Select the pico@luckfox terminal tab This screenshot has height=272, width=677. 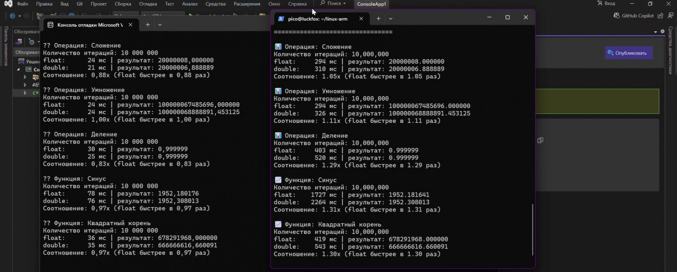click(318, 19)
